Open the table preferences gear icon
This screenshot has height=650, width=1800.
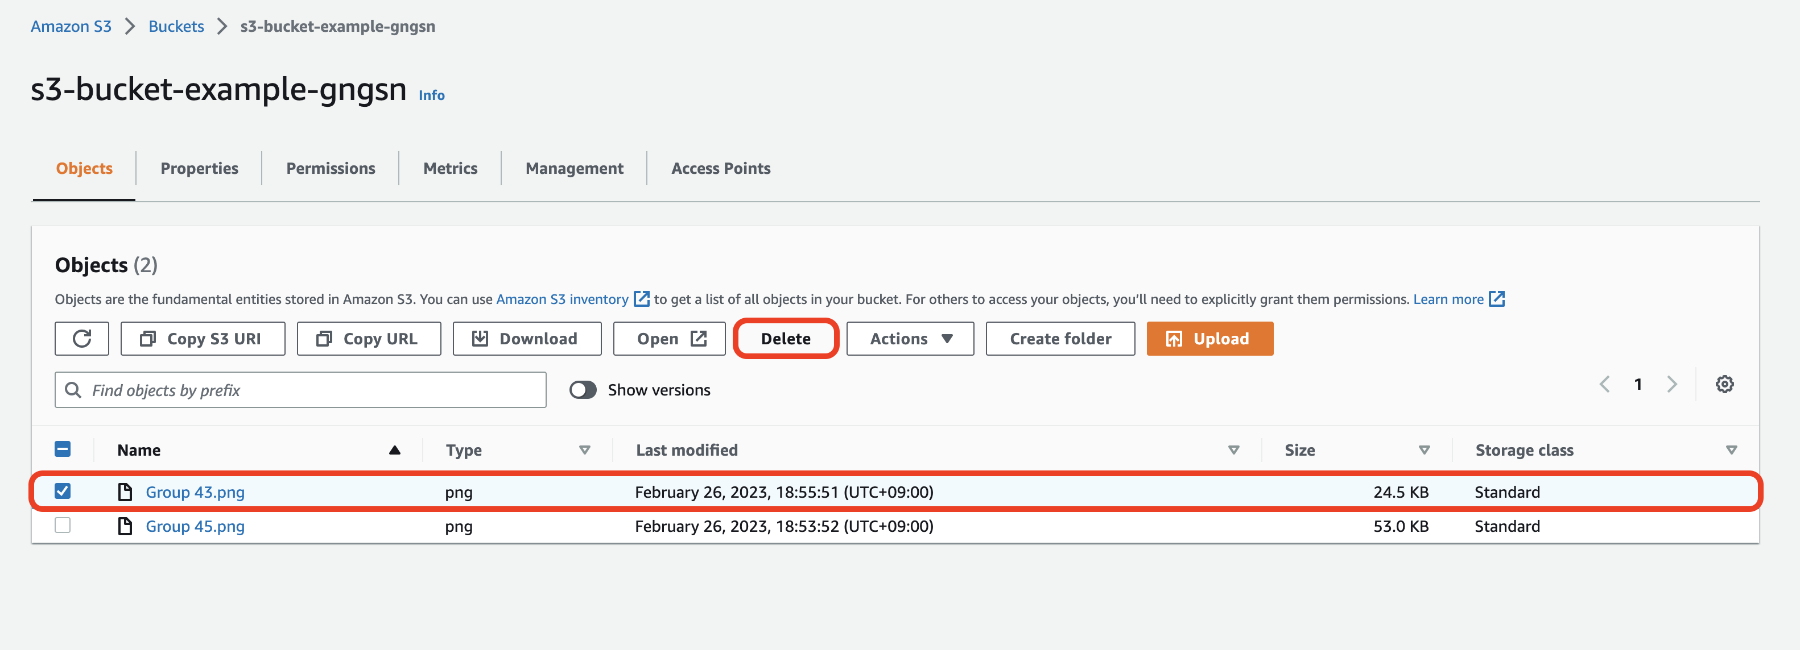click(1724, 384)
